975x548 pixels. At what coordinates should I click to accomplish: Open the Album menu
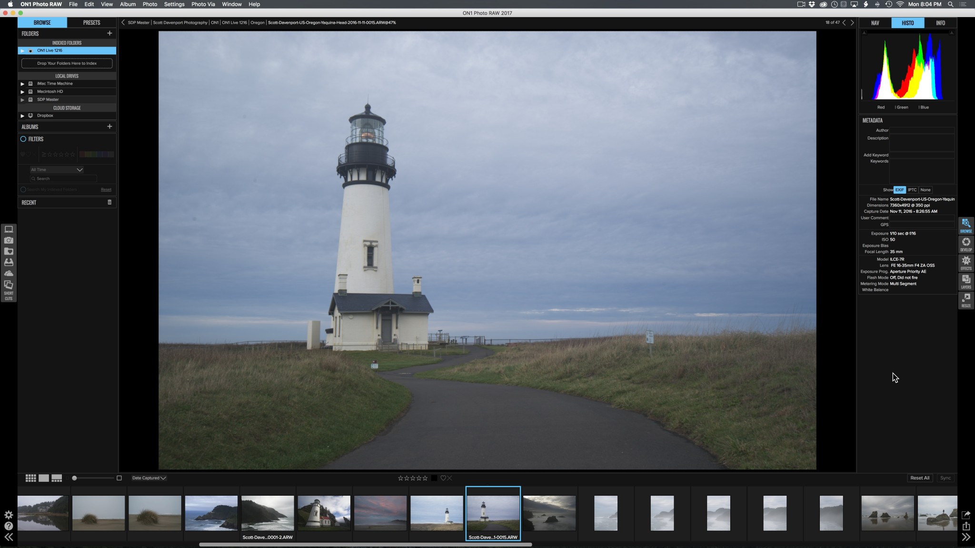(x=128, y=4)
